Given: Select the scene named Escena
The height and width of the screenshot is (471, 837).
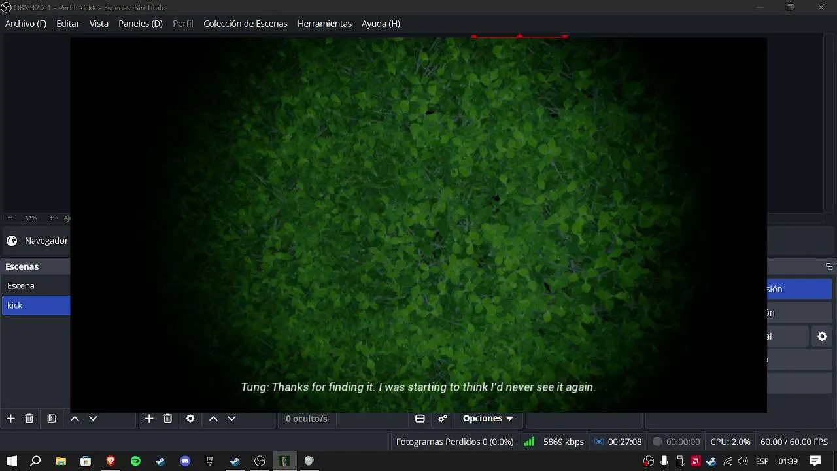Looking at the screenshot, I should click(36, 286).
